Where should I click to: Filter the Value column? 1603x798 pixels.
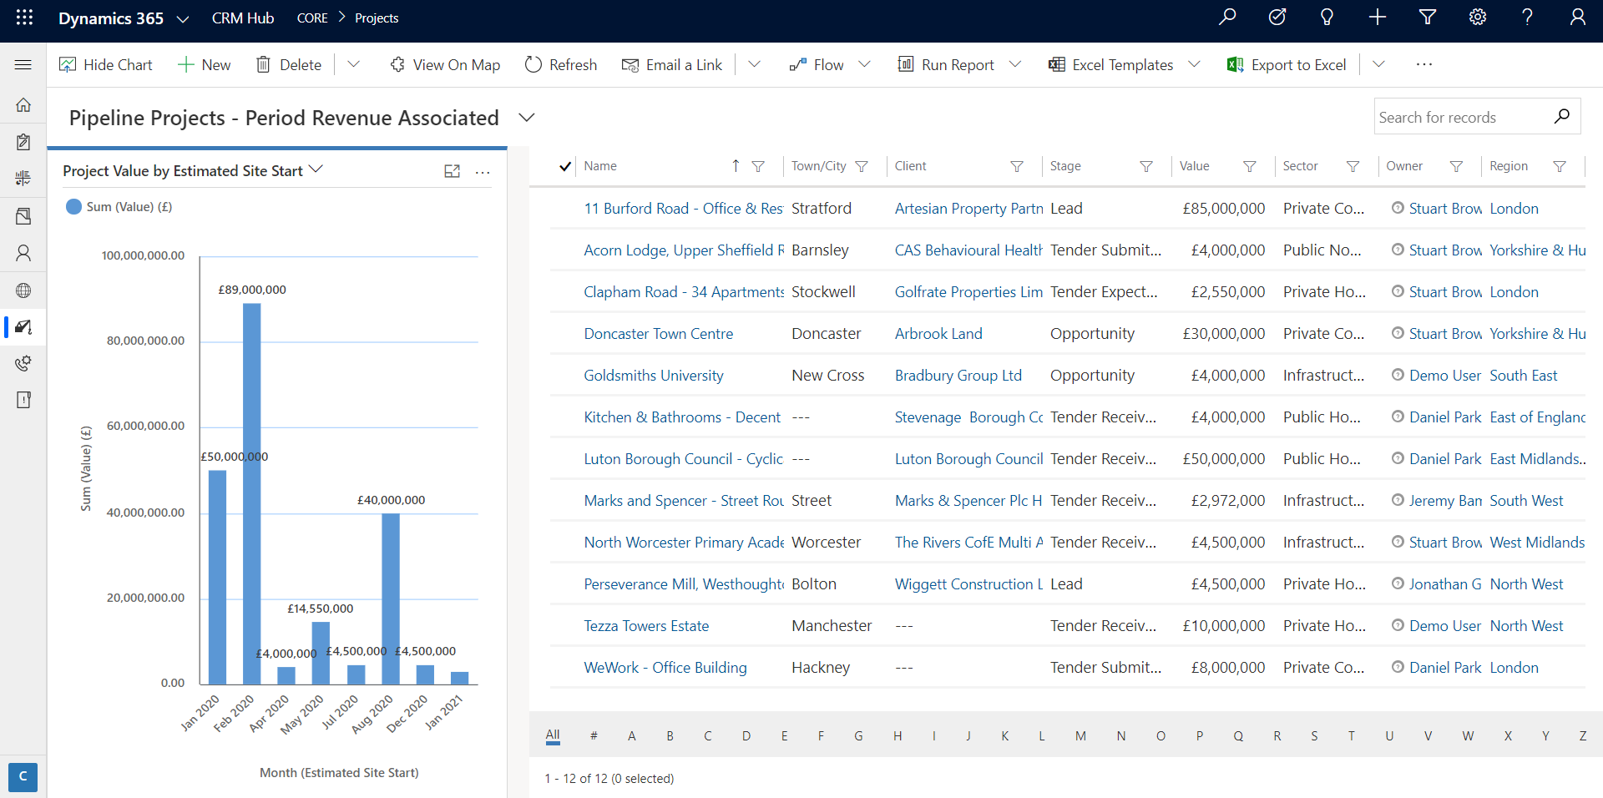click(x=1250, y=166)
